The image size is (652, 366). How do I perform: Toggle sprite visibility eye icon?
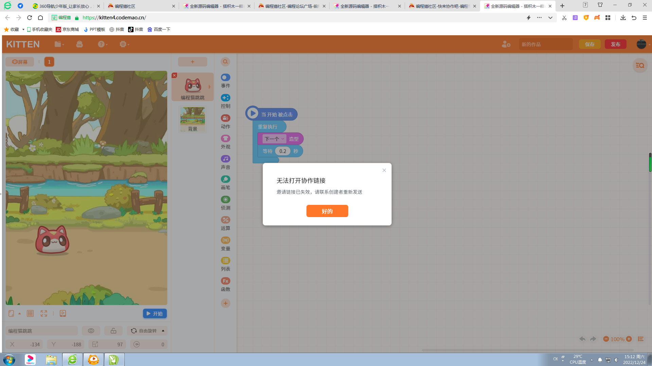(x=91, y=331)
